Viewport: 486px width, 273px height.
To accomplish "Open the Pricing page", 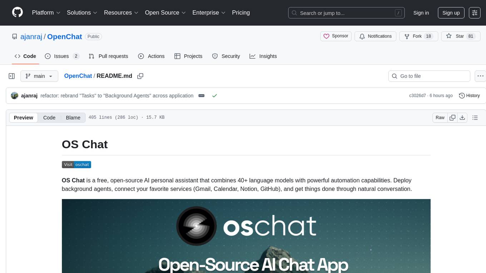I will click(x=241, y=13).
